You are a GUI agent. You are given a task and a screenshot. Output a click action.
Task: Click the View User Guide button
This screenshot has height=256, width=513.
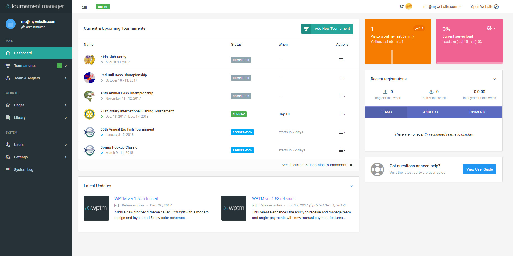tap(479, 169)
